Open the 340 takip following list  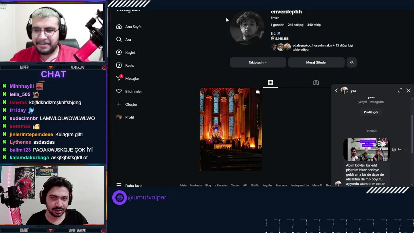(314, 25)
